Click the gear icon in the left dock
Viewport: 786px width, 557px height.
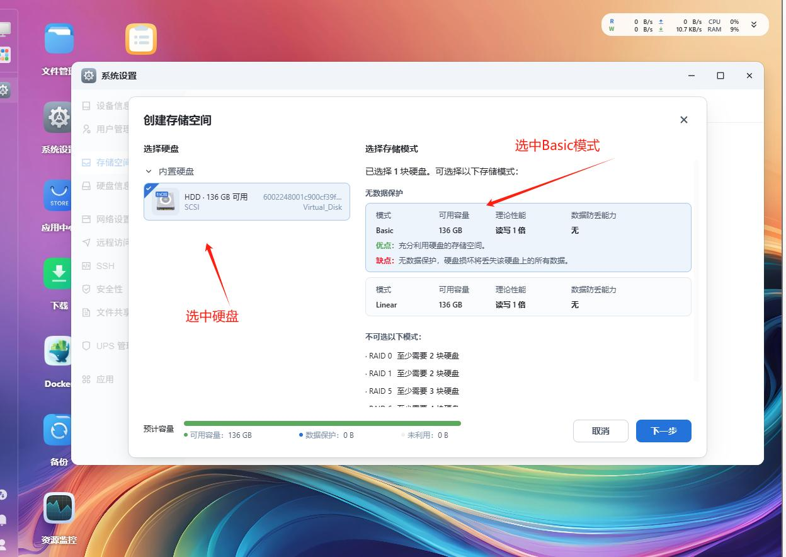4,91
